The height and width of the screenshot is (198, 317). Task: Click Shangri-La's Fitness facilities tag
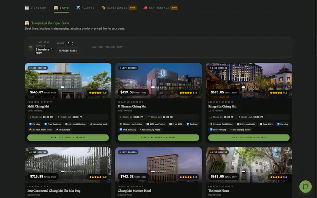(x=221, y=124)
